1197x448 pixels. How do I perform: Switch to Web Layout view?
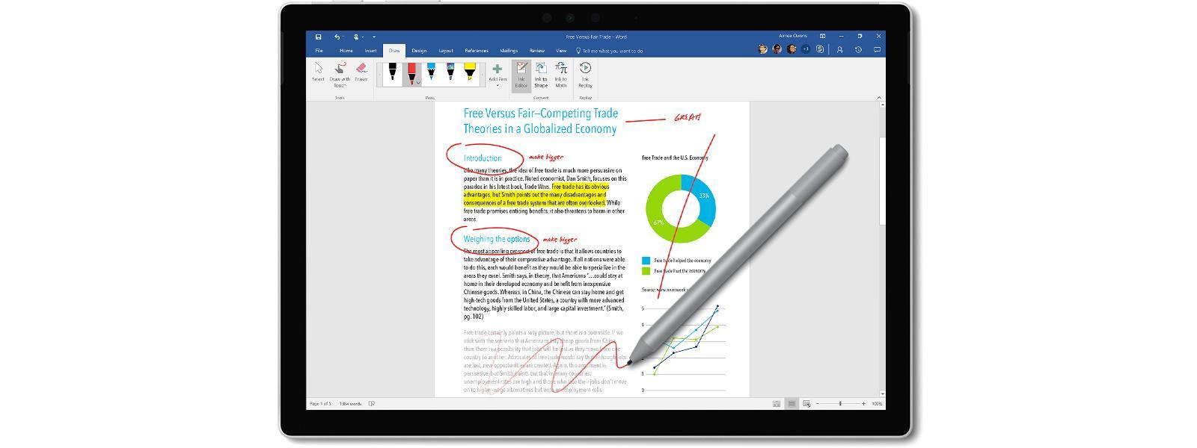point(806,404)
